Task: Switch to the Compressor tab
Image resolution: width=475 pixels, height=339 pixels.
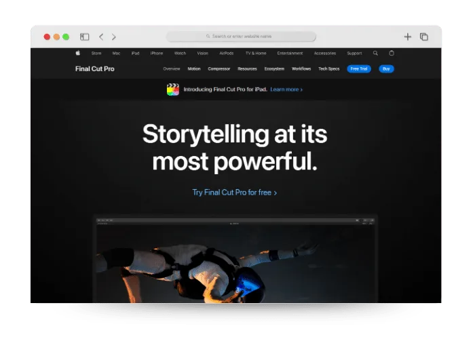Action: pos(219,69)
